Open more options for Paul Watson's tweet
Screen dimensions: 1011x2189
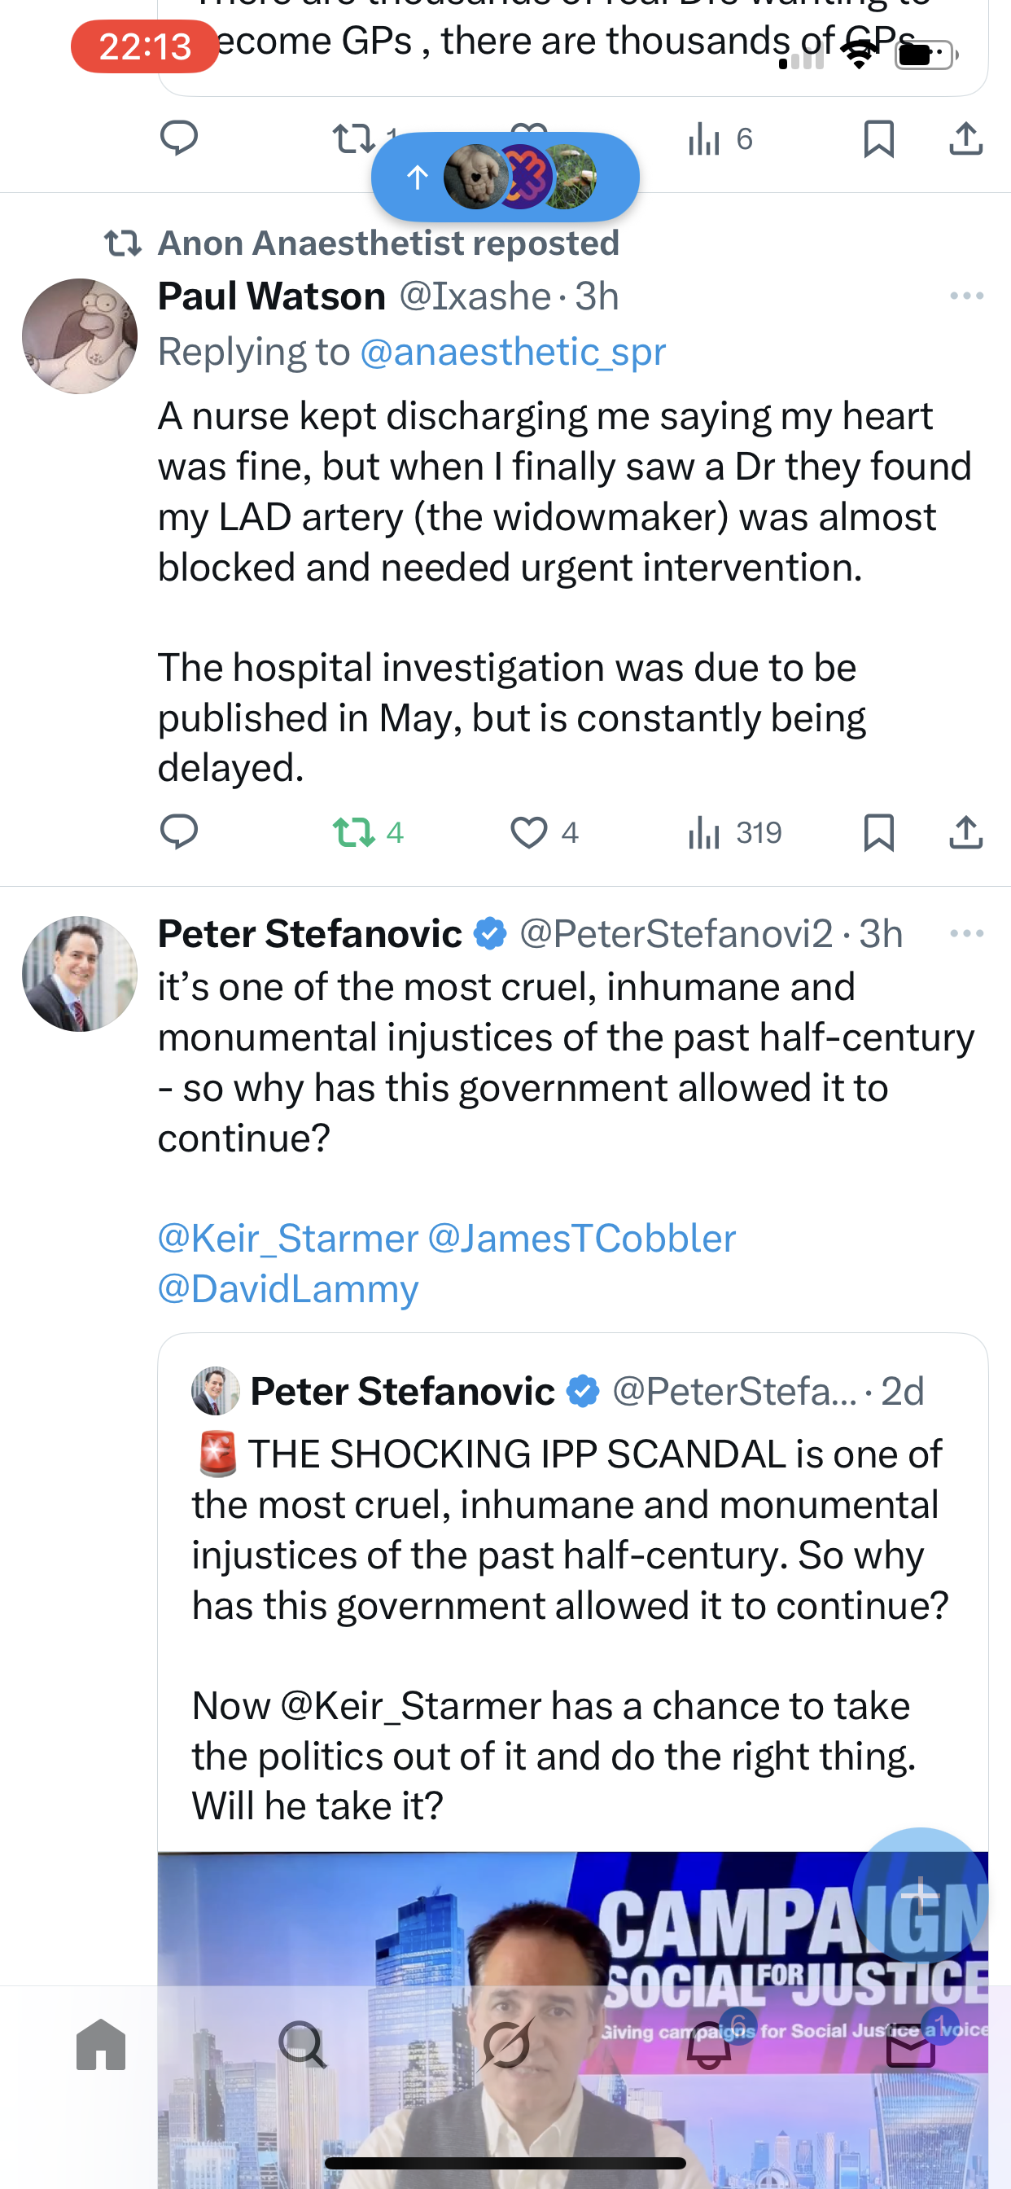pos(966,296)
